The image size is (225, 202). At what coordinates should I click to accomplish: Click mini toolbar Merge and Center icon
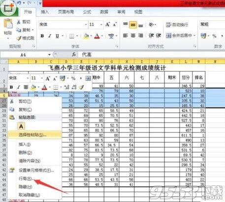[88, 78]
